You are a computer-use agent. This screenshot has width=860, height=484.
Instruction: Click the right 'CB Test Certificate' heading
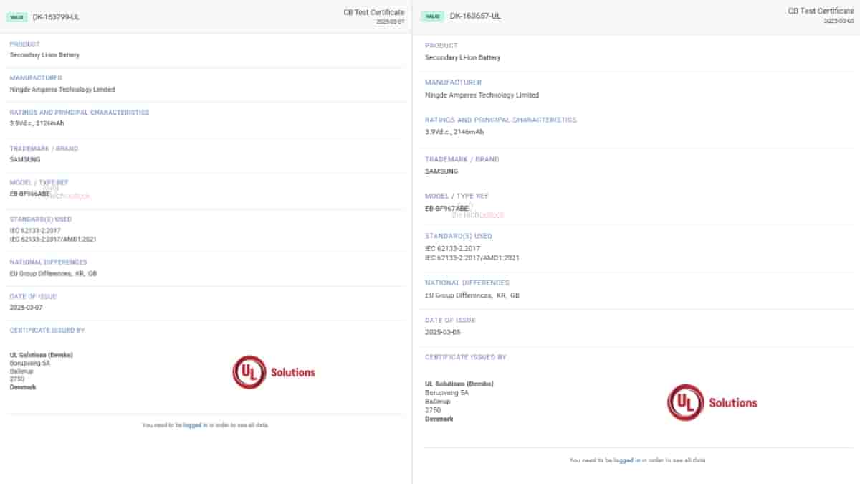[x=821, y=11]
